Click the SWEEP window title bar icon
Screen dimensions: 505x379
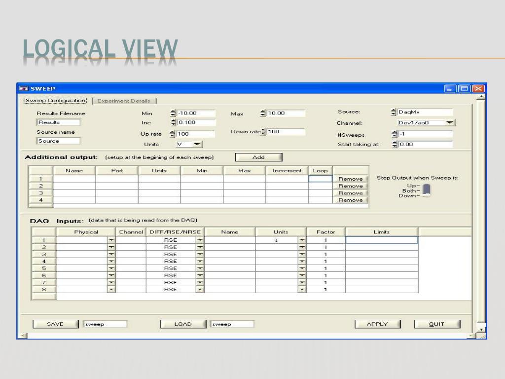click(23, 88)
